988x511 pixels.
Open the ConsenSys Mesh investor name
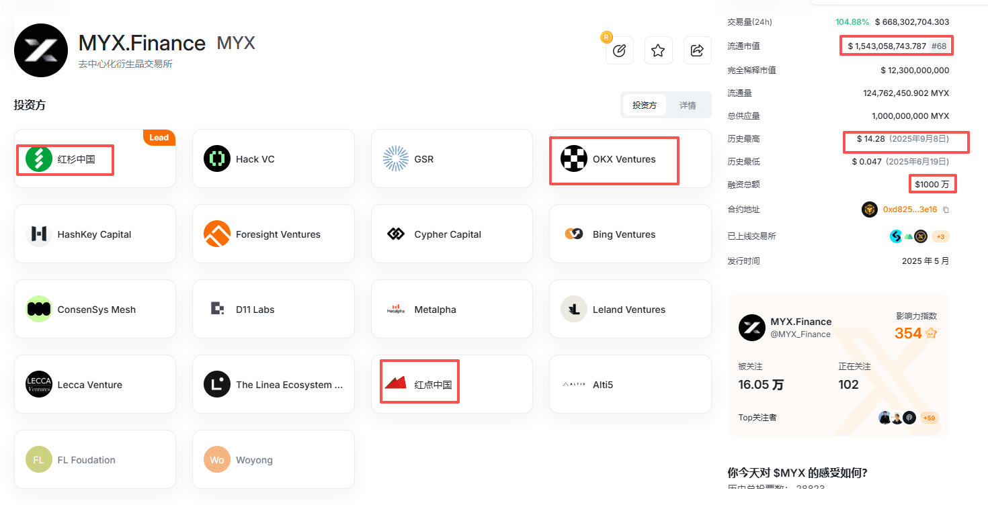(x=97, y=310)
